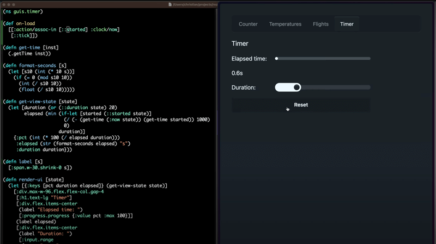This screenshot has height=244, width=436.
Task: Click the file icon in the title bar
Action: click(170, 4)
